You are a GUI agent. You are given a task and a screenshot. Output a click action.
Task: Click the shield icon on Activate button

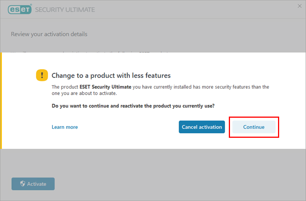(x=22, y=184)
